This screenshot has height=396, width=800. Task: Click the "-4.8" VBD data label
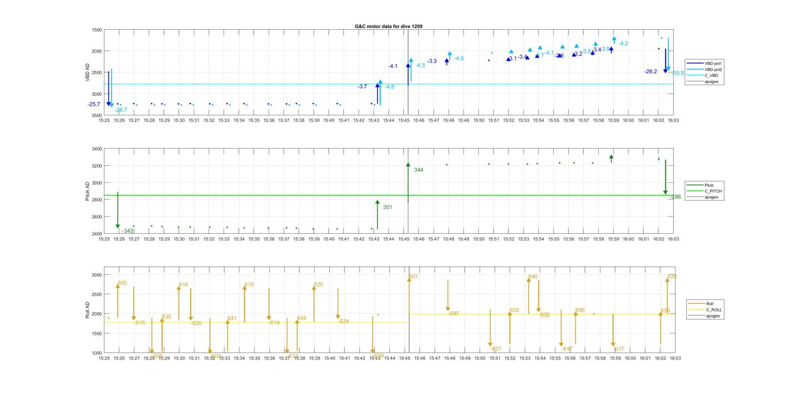[x=389, y=87]
